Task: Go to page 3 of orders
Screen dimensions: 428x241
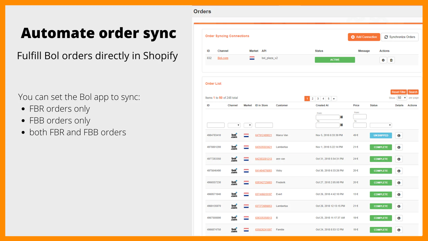Action: pyautogui.click(x=318, y=99)
